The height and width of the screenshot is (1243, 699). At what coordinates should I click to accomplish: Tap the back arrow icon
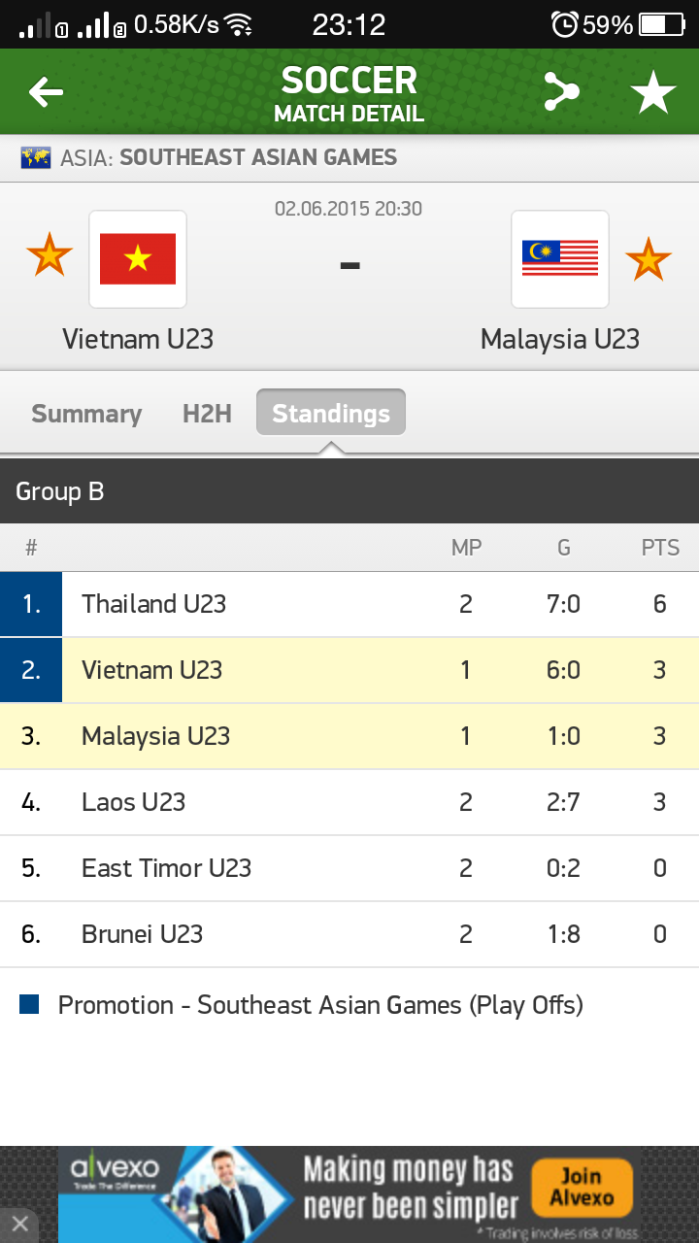pyautogui.click(x=46, y=93)
